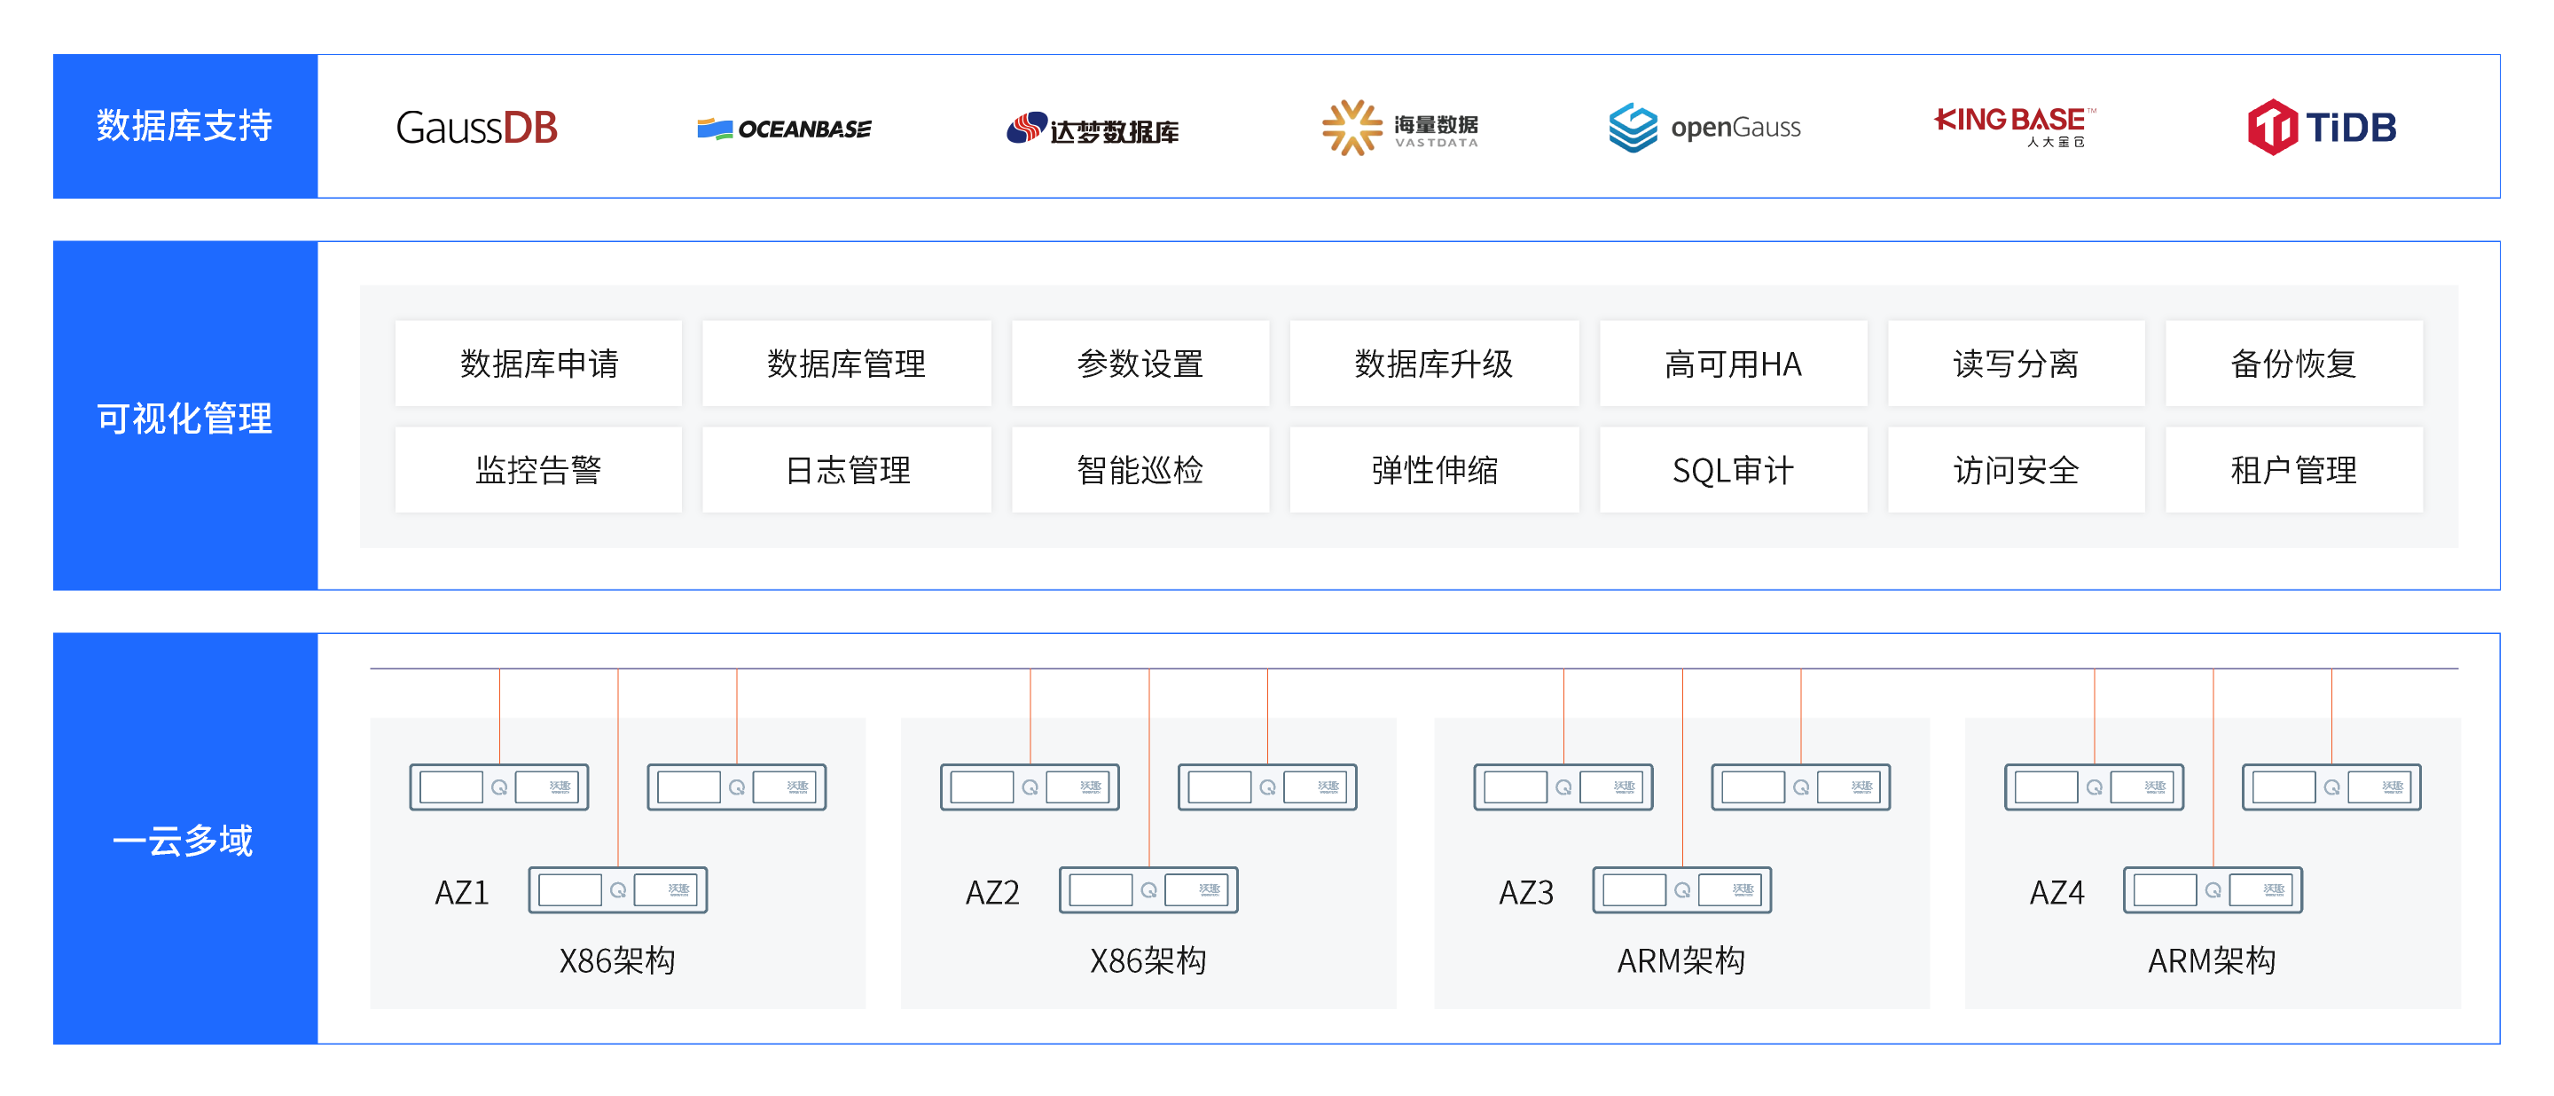Viewport: 2554px width, 1096px height.
Task: Select the server icon beside AZ3
Action: (1682, 890)
